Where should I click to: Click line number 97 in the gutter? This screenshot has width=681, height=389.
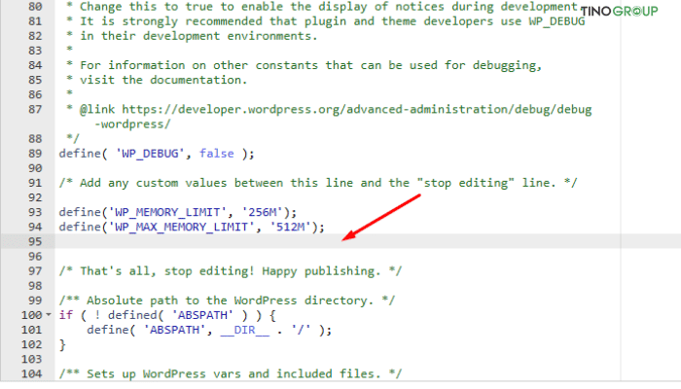pyautogui.click(x=35, y=271)
